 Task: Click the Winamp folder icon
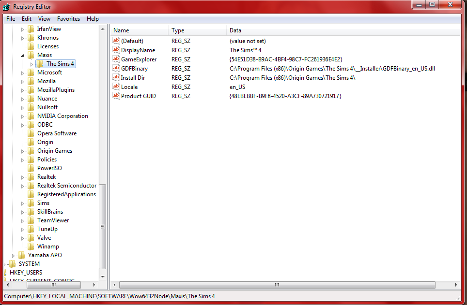point(31,246)
